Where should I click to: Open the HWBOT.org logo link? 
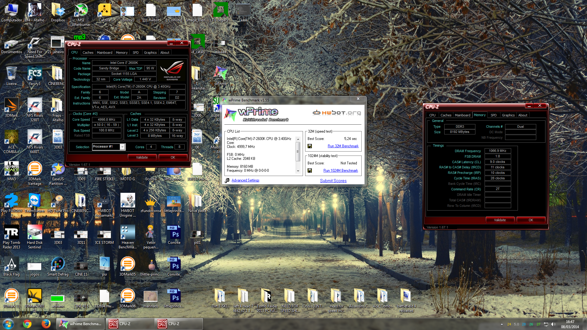coord(337,113)
